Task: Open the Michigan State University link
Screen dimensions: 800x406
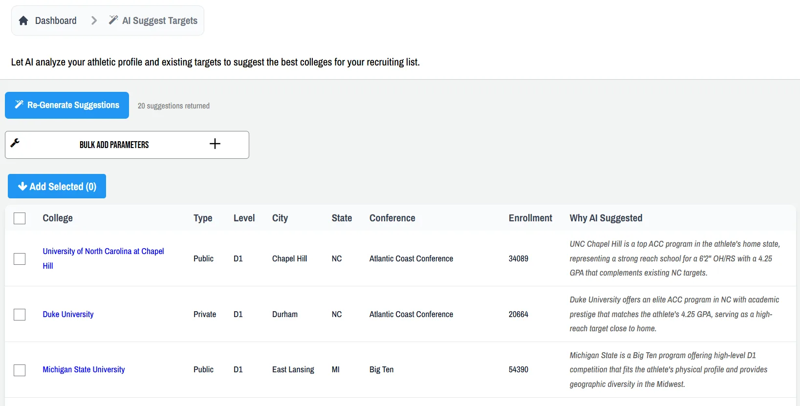Action: click(x=84, y=369)
